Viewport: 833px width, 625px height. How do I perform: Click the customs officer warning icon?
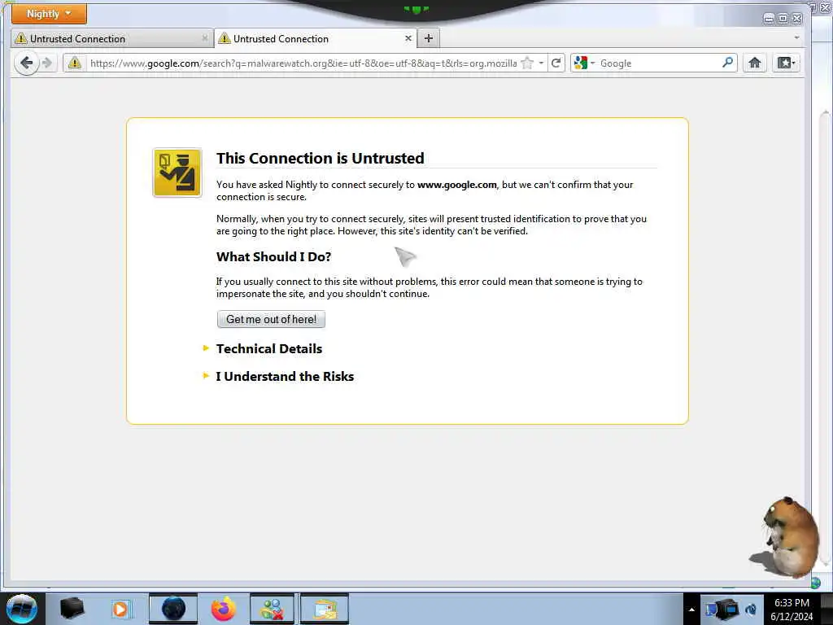click(x=177, y=173)
